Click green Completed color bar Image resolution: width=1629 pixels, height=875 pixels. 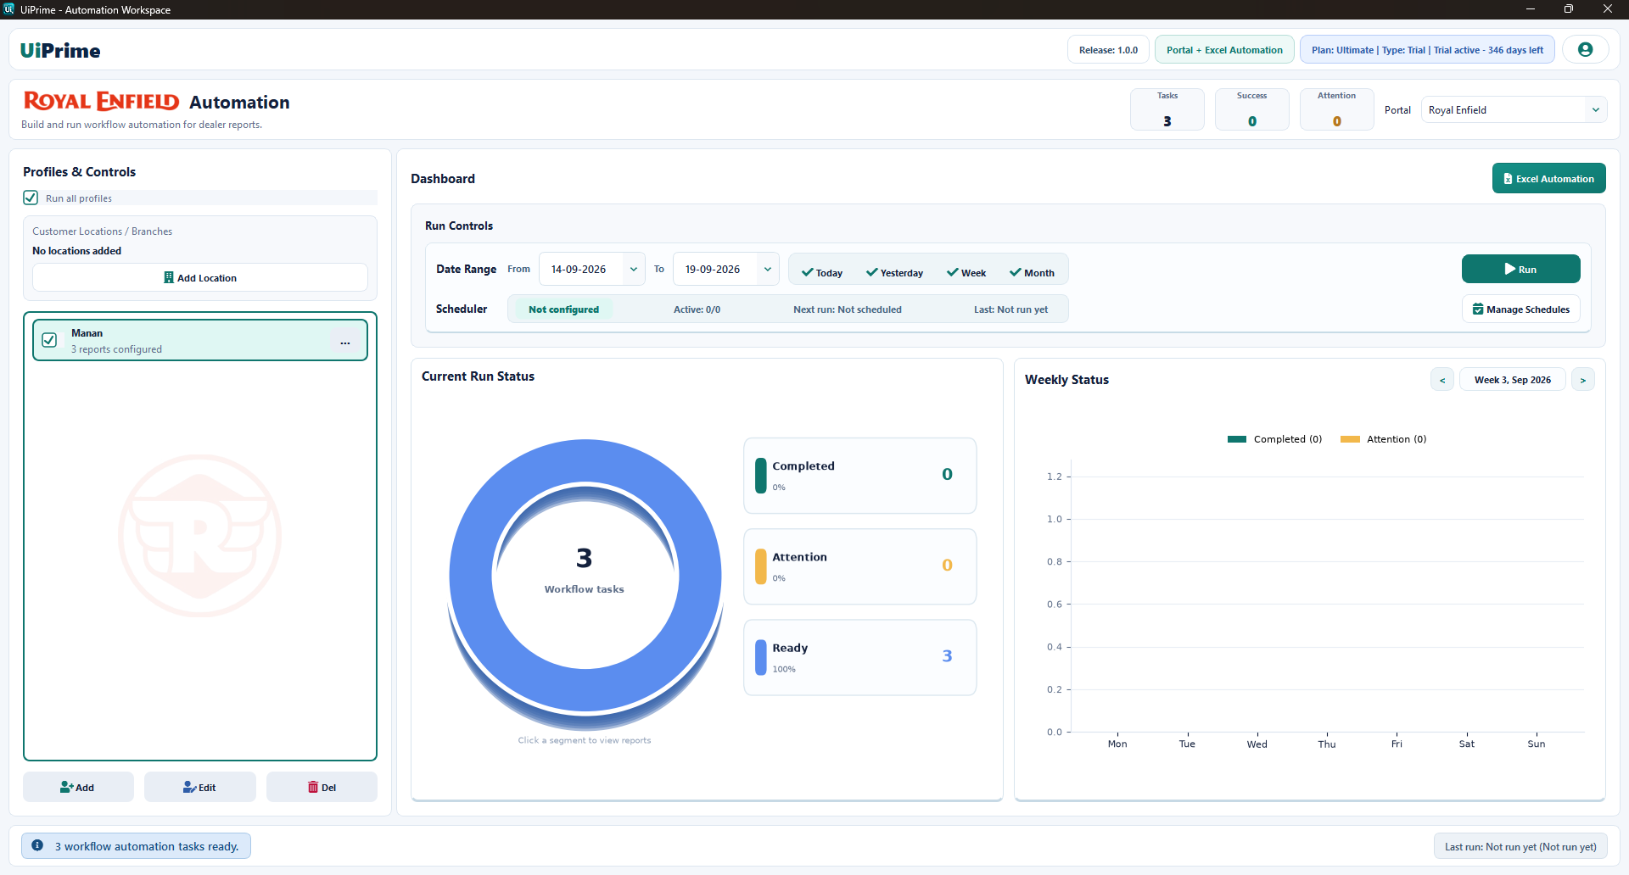click(x=761, y=475)
